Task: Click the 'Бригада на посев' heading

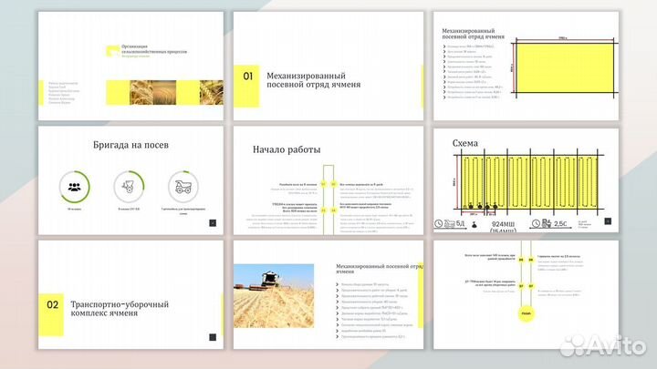Action: pyautogui.click(x=130, y=145)
